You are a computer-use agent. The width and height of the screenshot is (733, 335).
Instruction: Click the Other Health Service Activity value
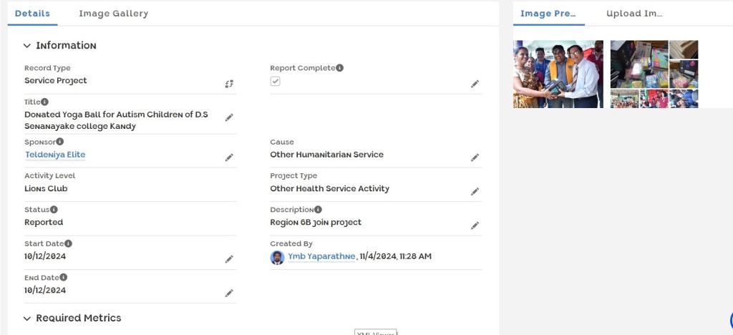pyautogui.click(x=329, y=189)
